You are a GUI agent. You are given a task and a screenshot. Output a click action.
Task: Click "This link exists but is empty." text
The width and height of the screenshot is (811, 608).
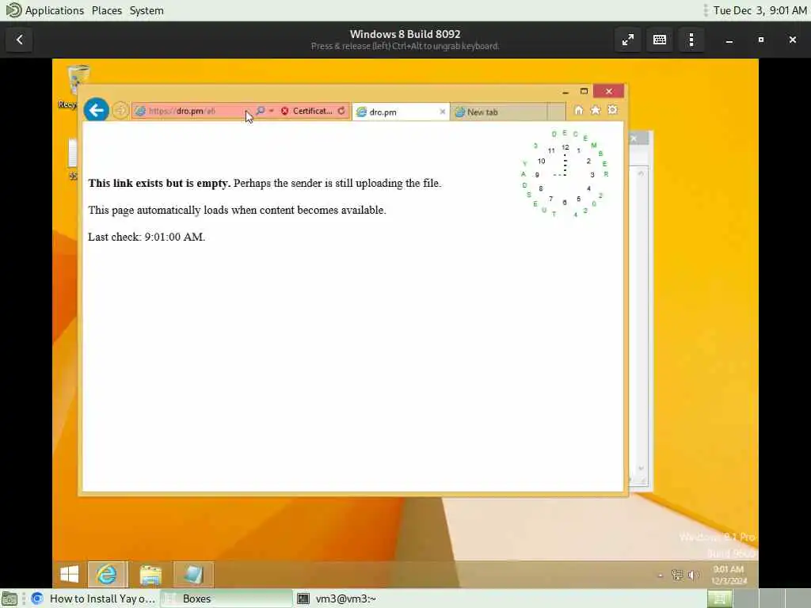click(x=159, y=183)
